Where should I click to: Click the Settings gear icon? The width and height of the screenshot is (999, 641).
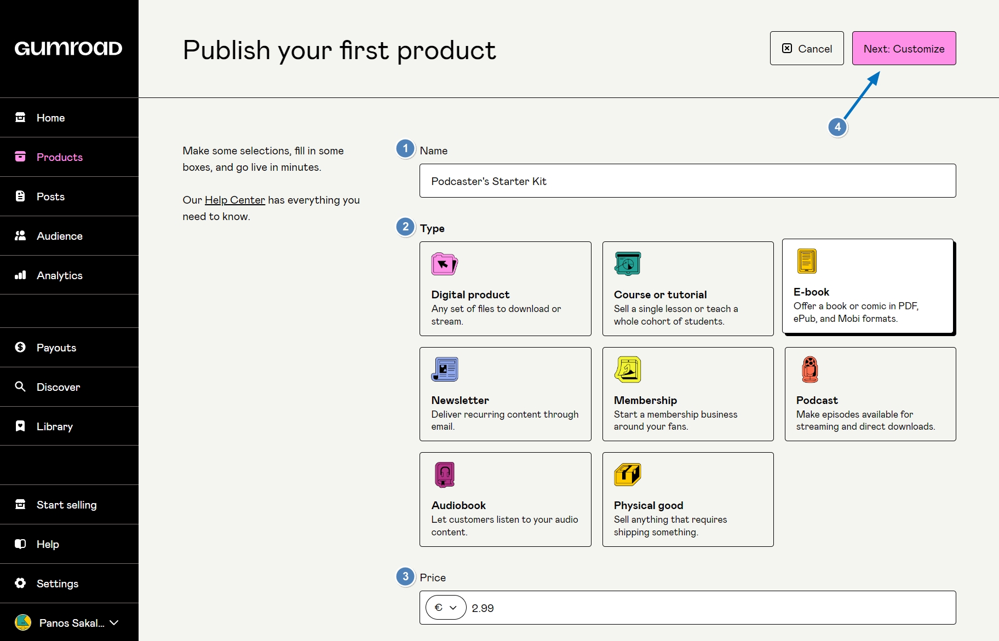coord(20,584)
